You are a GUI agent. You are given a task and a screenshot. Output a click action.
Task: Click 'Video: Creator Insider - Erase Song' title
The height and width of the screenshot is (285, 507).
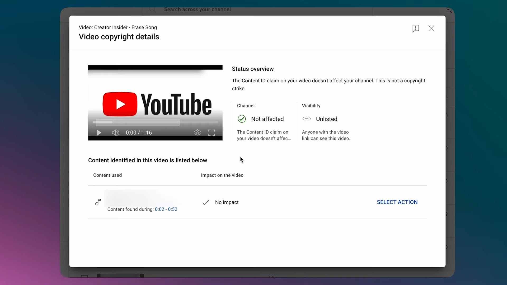tap(118, 27)
